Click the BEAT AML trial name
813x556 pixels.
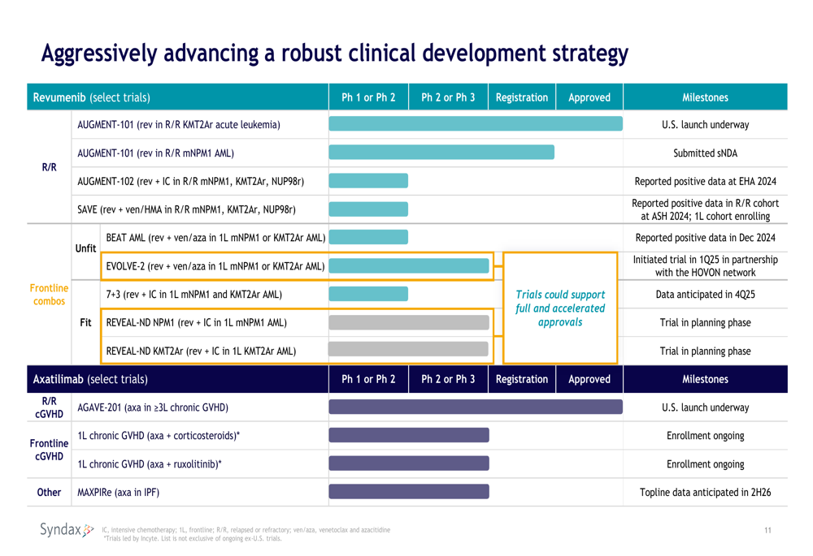(215, 238)
